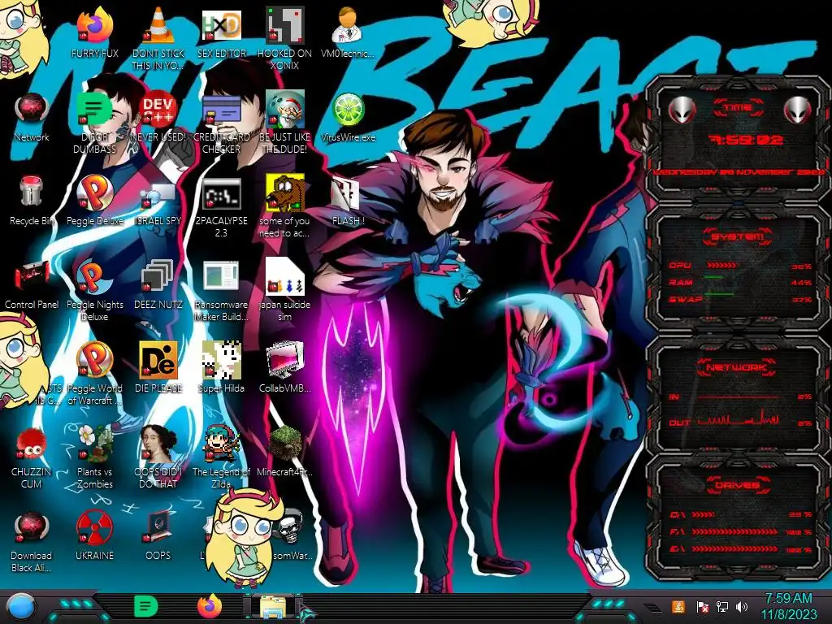The height and width of the screenshot is (624, 832).
Task: Open the green chat app on the taskbar
Action: coord(145,606)
